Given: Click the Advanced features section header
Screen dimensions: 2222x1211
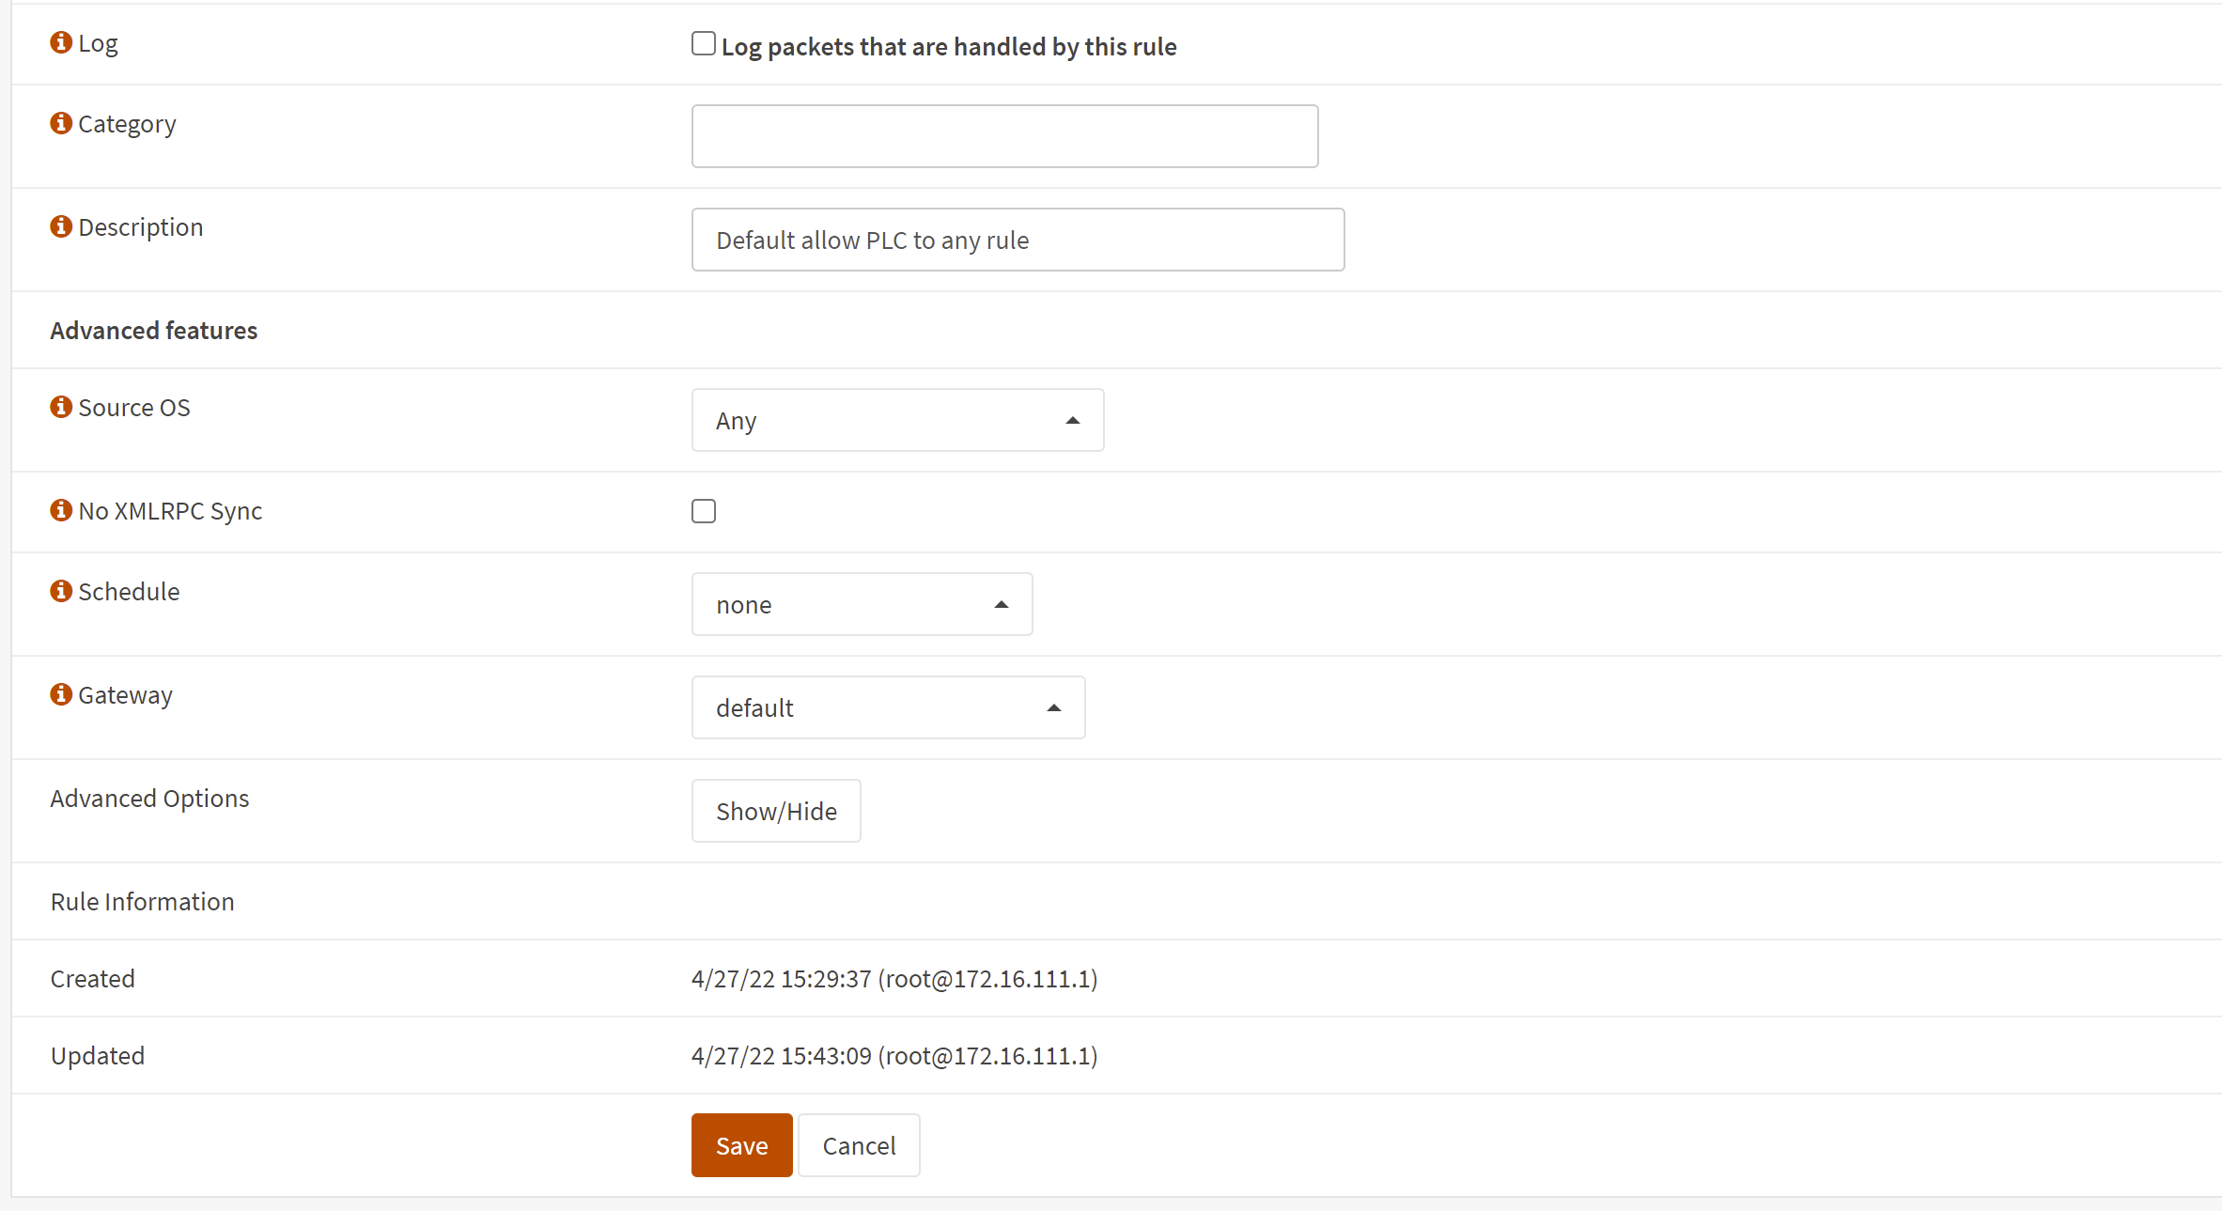Looking at the screenshot, I should (154, 330).
